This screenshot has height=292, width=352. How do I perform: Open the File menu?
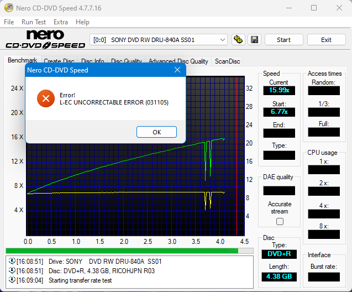[x=9, y=22]
